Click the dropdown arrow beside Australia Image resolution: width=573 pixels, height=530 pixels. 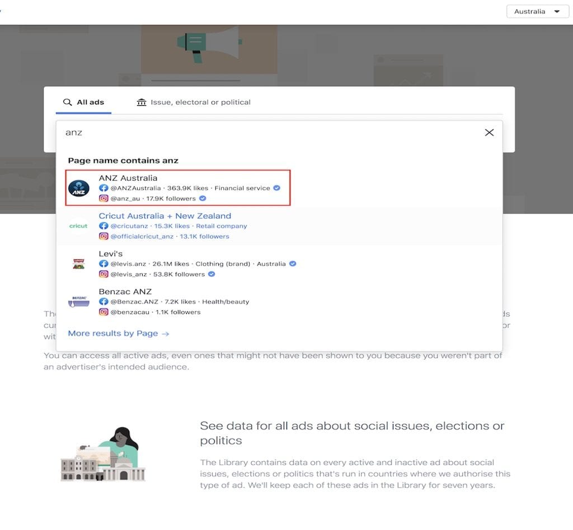click(557, 11)
